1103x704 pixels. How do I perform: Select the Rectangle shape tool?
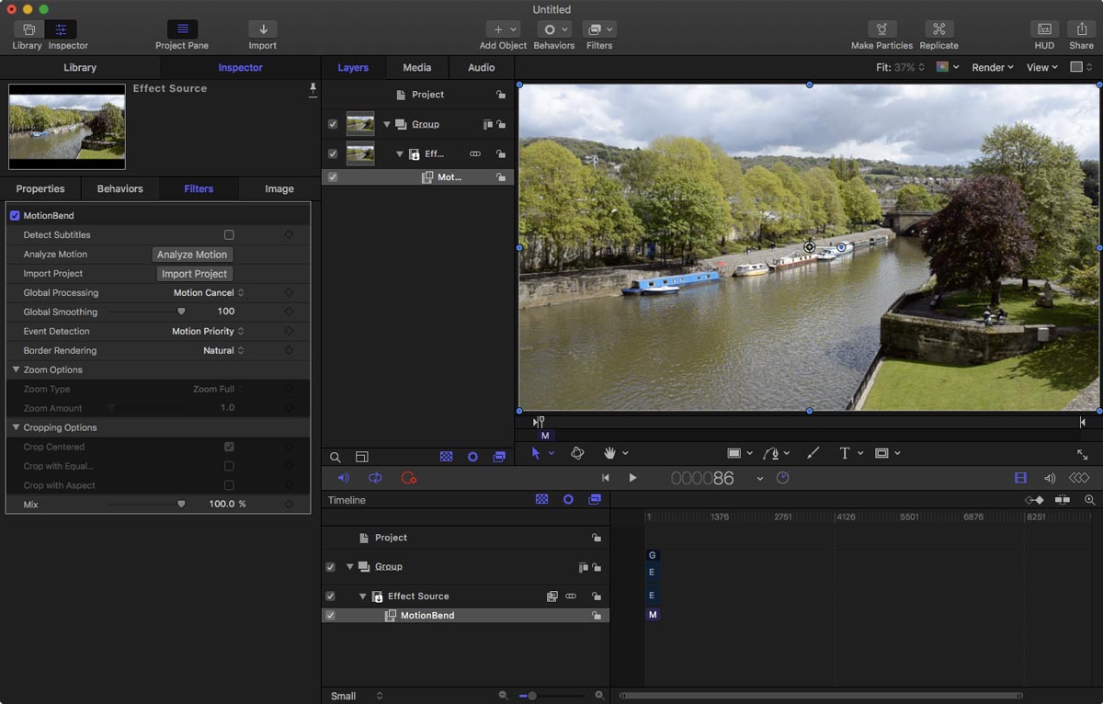click(x=734, y=453)
